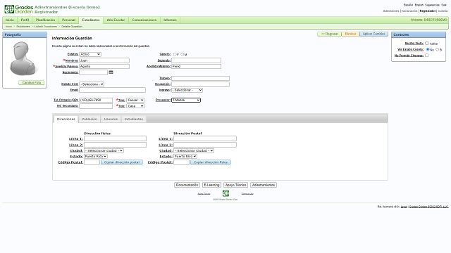
Task: Check the Recibir Texto Activo checkbox
Action: tap(427, 43)
